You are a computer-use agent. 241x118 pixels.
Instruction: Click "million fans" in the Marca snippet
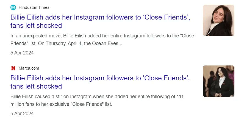[x=23, y=104]
